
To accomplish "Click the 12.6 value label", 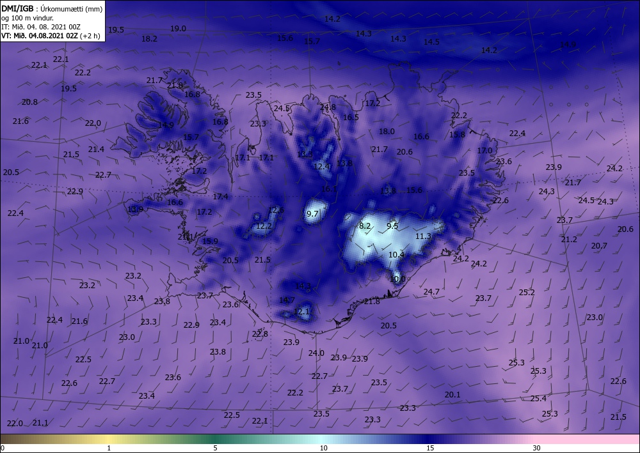I will tap(276, 210).
